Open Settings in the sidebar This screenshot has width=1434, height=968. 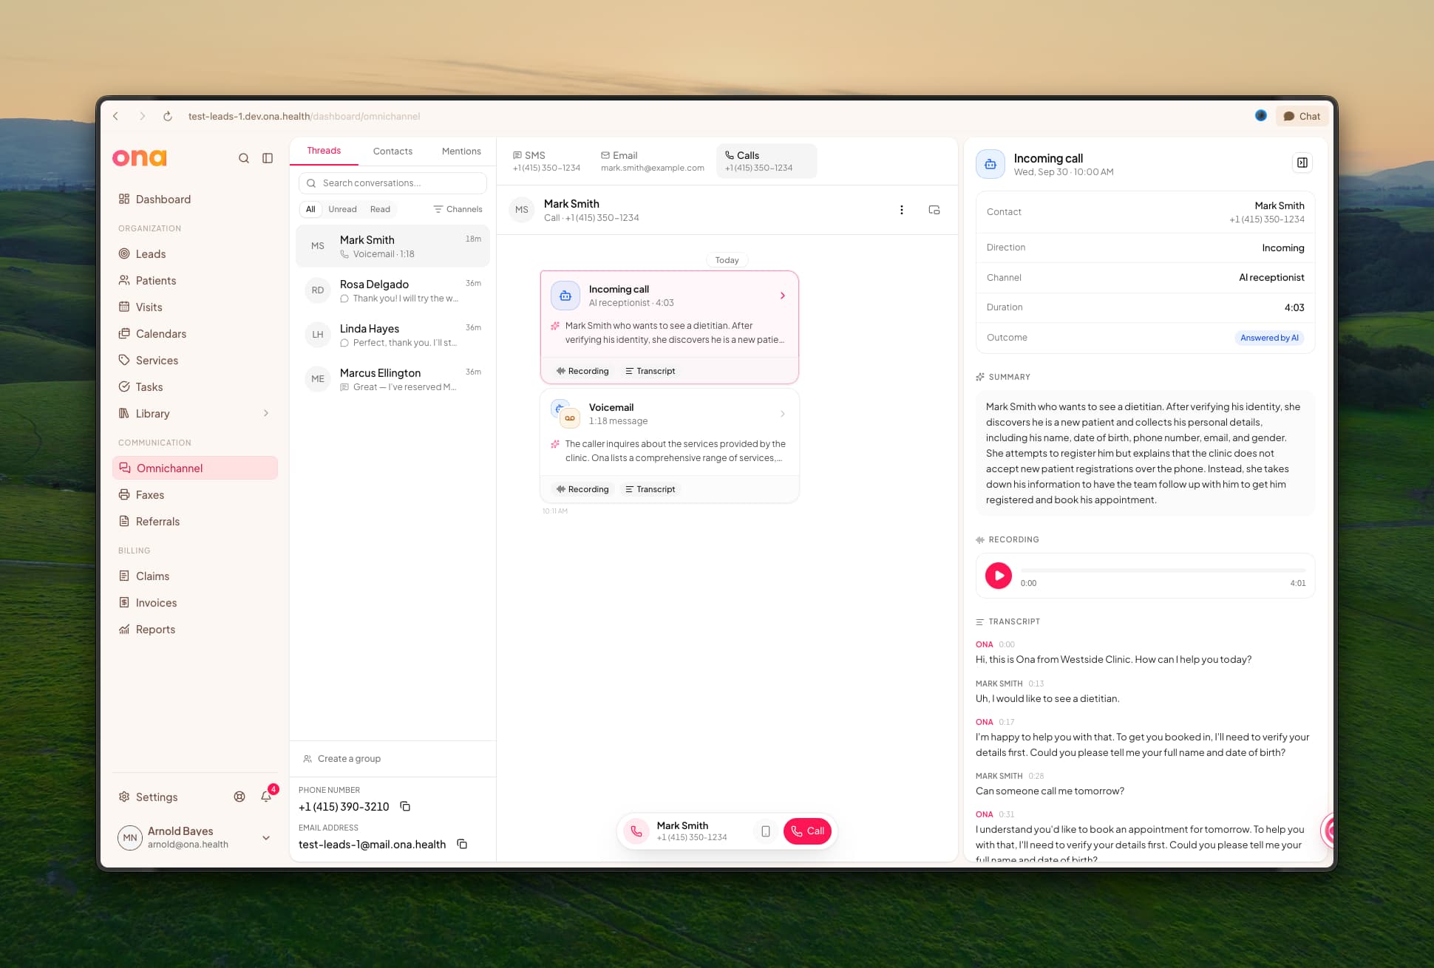tap(149, 797)
